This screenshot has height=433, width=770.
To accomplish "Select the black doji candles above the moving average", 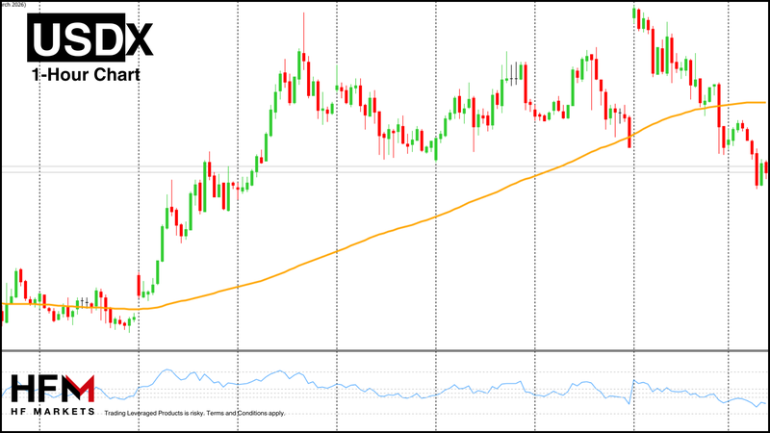I will [514, 75].
